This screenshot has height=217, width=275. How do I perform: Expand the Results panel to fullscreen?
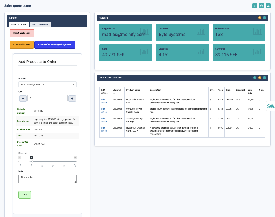point(265,18)
